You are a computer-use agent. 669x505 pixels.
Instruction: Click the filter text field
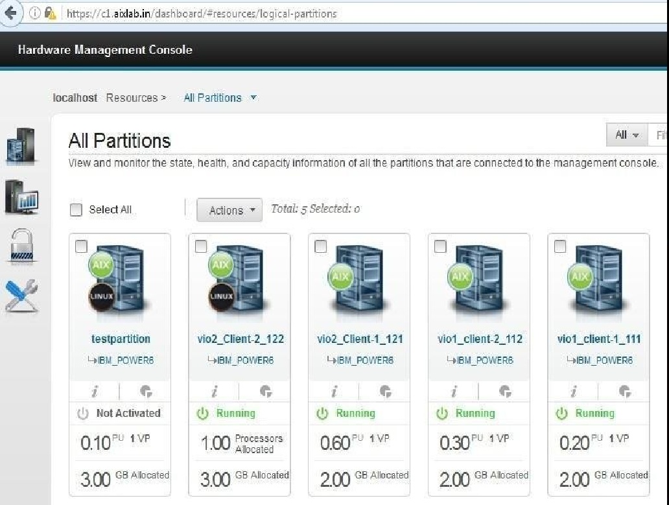click(x=658, y=135)
